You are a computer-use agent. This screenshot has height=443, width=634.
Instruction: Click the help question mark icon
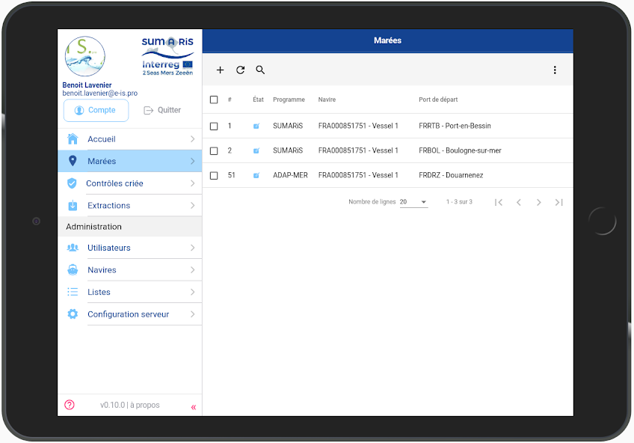coord(70,405)
